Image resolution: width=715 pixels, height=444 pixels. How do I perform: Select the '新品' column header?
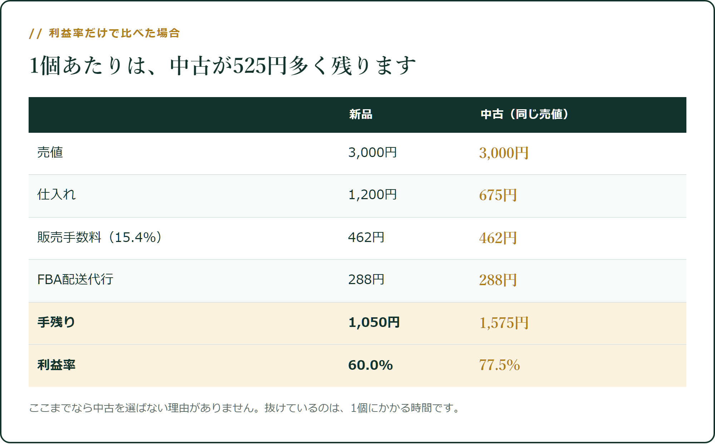(361, 114)
